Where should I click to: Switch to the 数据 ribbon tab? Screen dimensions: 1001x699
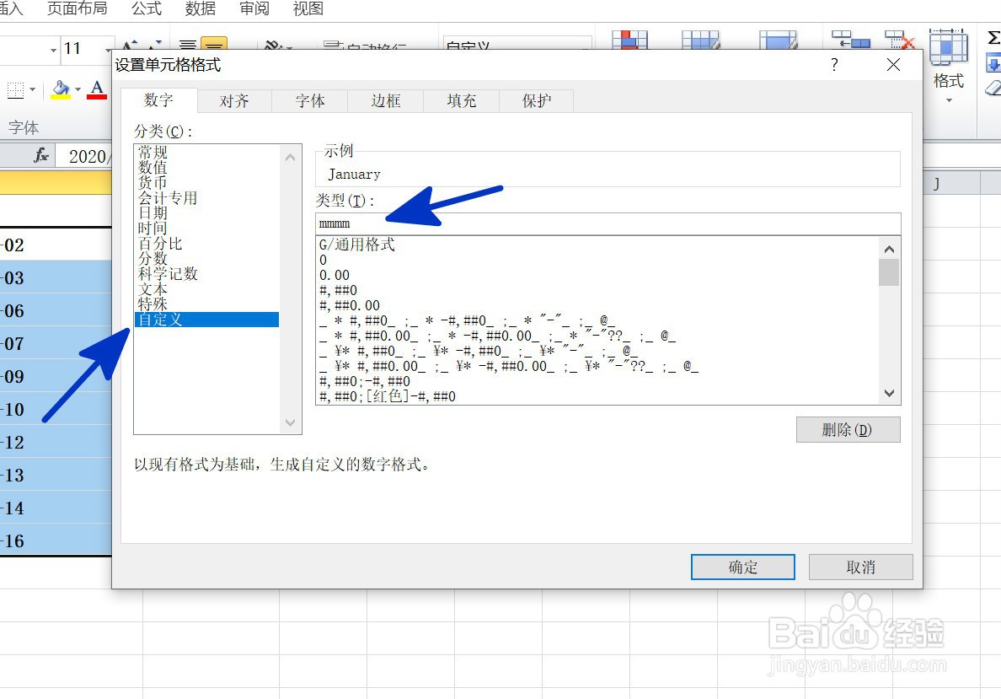200,9
